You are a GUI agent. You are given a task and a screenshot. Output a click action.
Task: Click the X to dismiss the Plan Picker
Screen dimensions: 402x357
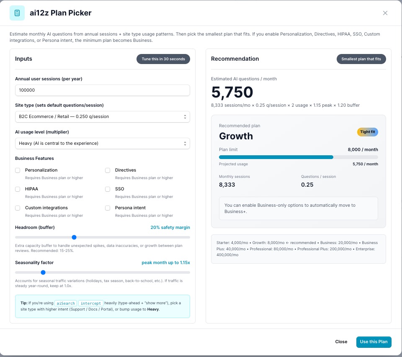(x=385, y=13)
